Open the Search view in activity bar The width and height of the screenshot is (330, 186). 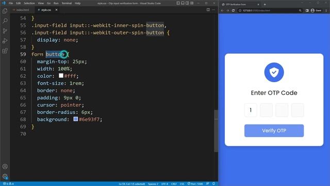5,21
